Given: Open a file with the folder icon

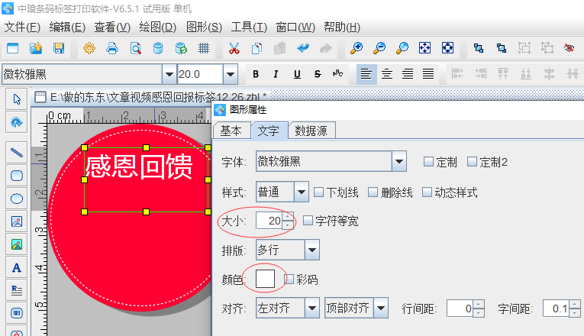Looking at the screenshot, I should tap(36, 48).
